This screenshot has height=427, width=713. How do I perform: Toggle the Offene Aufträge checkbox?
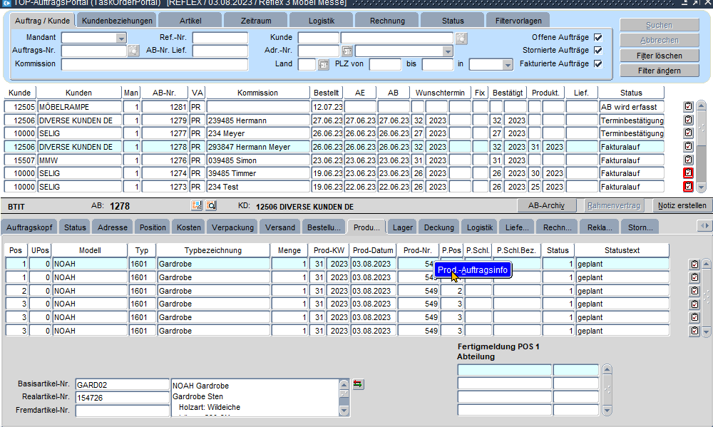click(598, 37)
